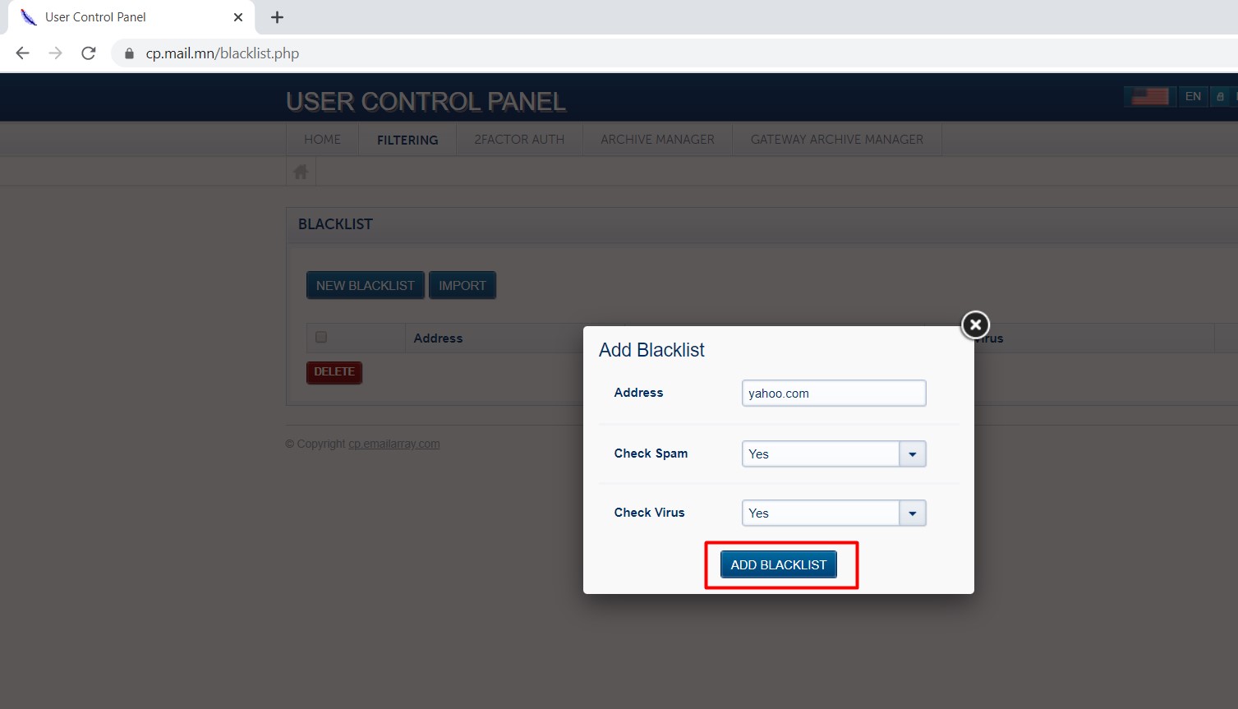The image size is (1238, 709).
Task: Open the GATEWAY ARCHIVE MANAGER tab
Action: (x=837, y=140)
